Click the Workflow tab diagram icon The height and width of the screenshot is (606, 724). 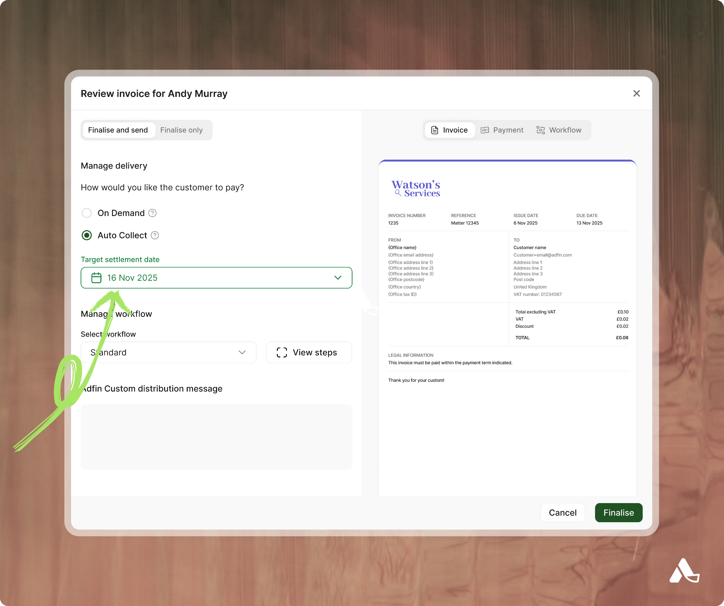tap(541, 130)
